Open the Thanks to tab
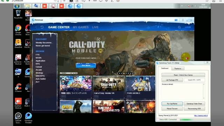The height and width of the screenshot is (126, 224). coord(178,69)
